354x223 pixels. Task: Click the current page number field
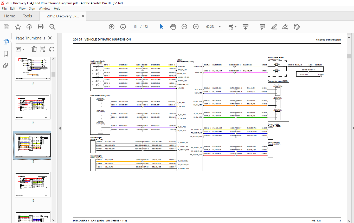point(135,27)
